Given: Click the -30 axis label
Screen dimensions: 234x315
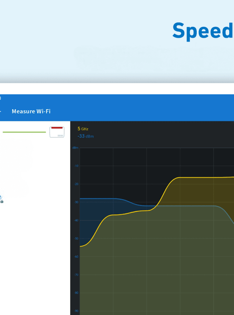Looking at the screenshot, I should coord(76,202).
